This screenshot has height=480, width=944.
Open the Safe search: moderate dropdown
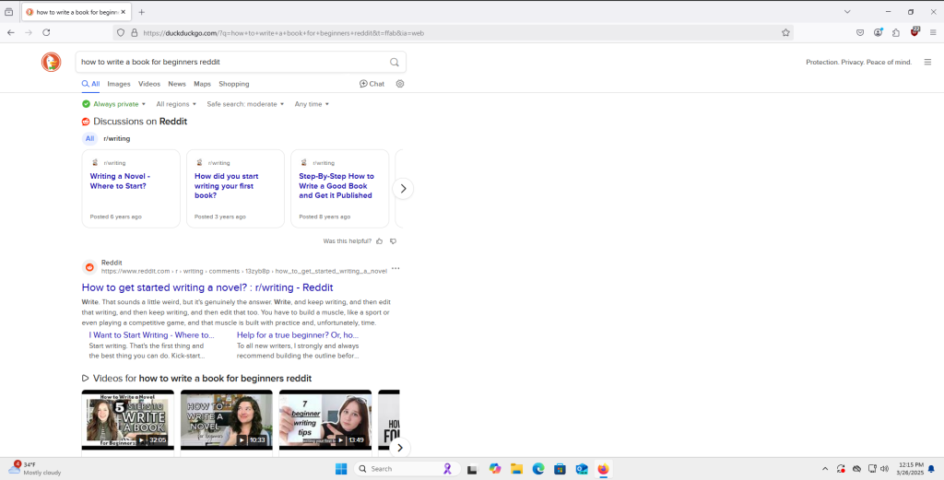click(x=245, y=104)
